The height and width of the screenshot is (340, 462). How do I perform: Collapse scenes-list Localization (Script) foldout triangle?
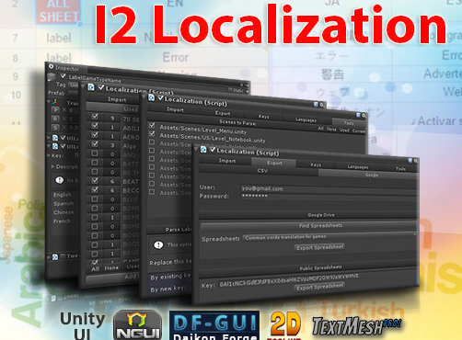coord(144,97)
